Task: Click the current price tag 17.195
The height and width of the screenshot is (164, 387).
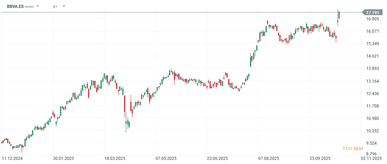Action: pyautogui.click(x=373, y=12)
